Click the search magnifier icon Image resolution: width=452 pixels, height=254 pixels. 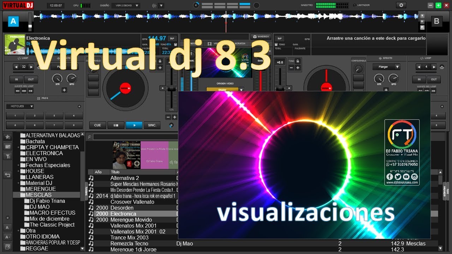[90, 137]
